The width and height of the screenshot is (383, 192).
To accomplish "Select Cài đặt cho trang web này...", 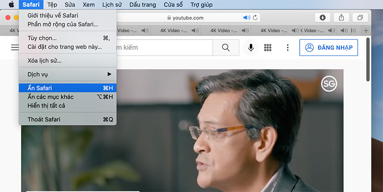I will [x=68, y=47].
